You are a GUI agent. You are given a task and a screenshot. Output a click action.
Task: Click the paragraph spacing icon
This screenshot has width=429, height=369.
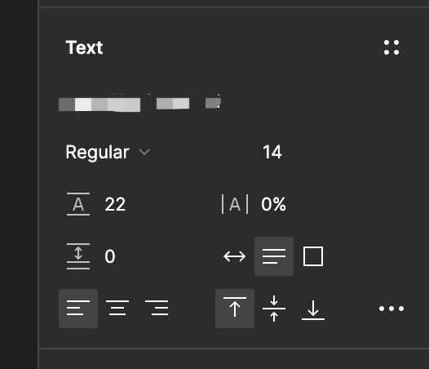point(78,256)
